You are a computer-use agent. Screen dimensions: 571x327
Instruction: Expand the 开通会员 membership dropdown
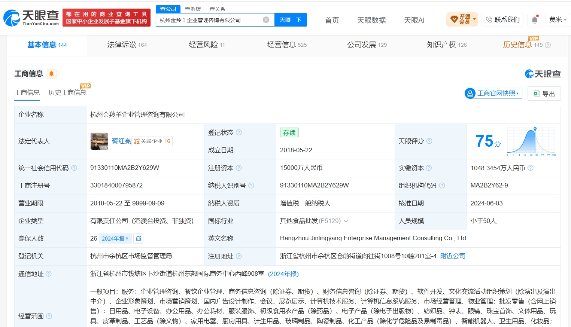(462, 19)
